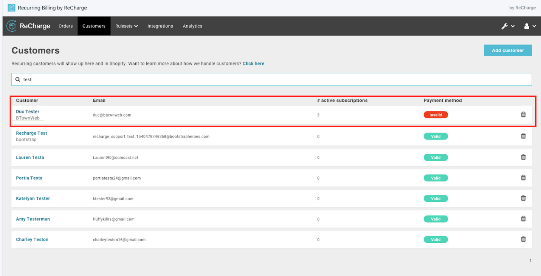Click the bootstrap company name
The width and height of the screenshot is (541, 276).
26,140
